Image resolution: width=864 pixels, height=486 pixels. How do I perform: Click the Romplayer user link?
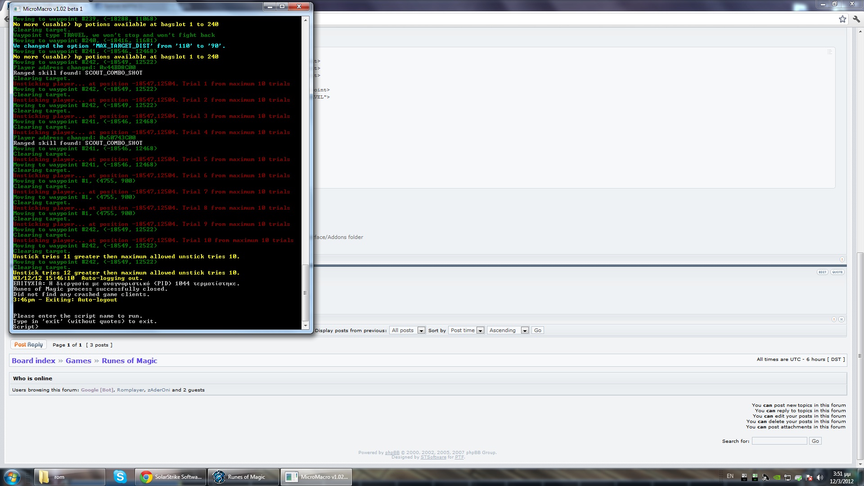[x=130, y=390]
